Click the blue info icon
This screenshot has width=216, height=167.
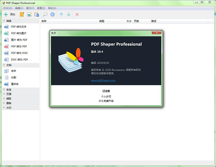coord(53,14)
